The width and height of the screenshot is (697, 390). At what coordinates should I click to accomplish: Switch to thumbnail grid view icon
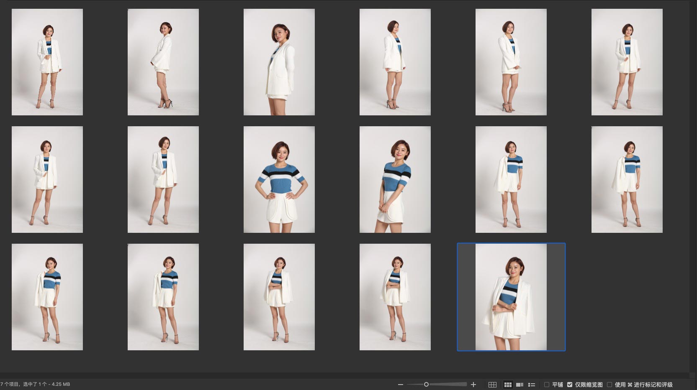tap(508, 385)
